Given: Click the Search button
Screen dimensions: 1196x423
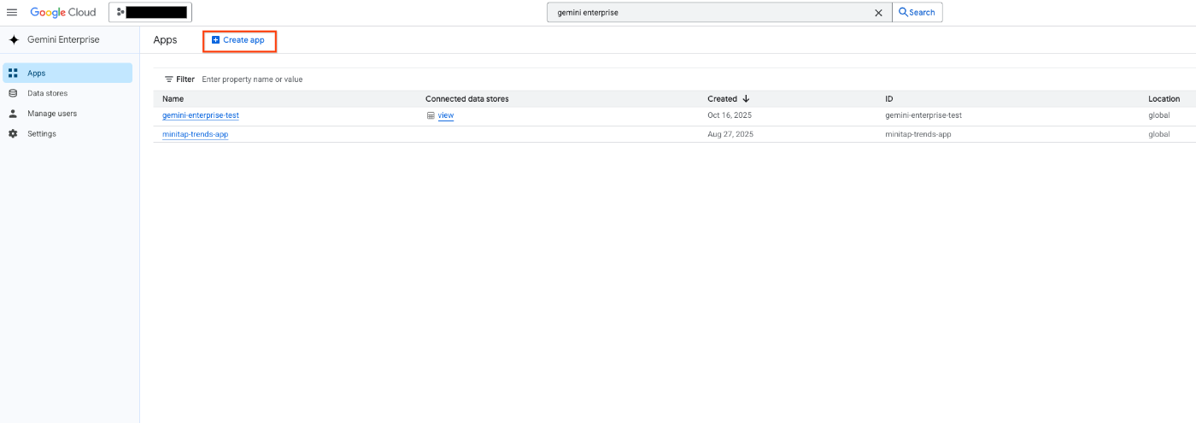Looking at the screenshot, I should click(917, 13).
